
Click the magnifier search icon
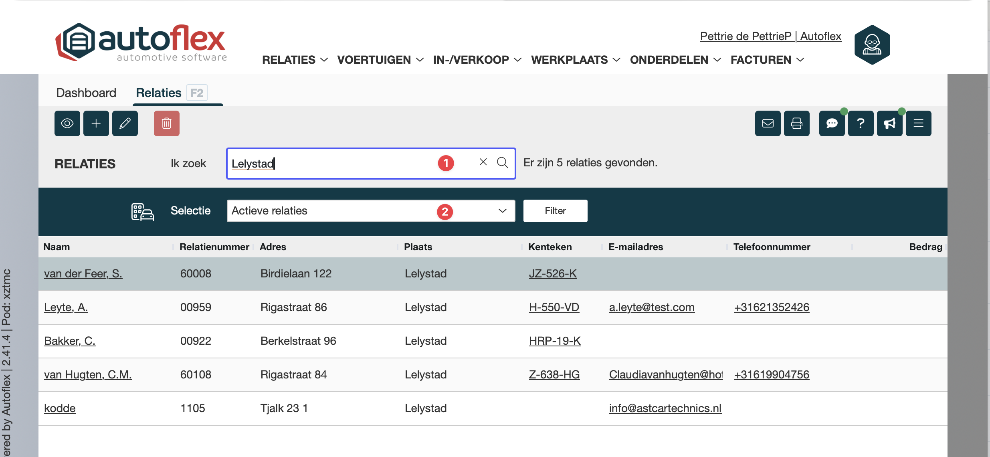[x=503, y=162]
